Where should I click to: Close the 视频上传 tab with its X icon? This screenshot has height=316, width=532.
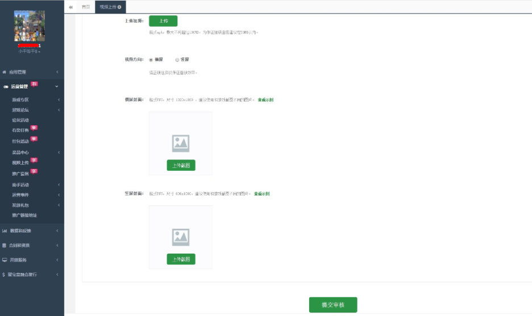coord(119,7)
